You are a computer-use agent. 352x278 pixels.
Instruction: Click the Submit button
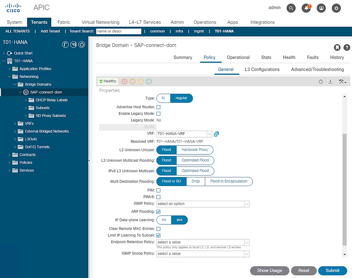click(x=332, y=271)
